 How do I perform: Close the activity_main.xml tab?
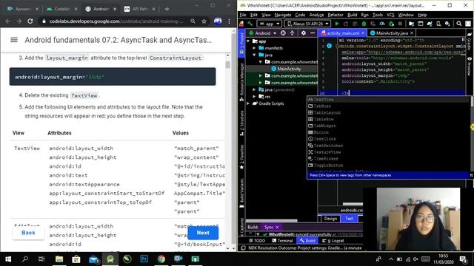click(x=363, y=33)
